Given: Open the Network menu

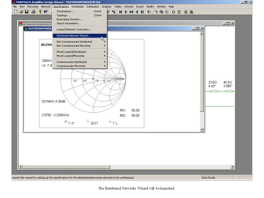Looking at the screenshot, I should (46, 7).
